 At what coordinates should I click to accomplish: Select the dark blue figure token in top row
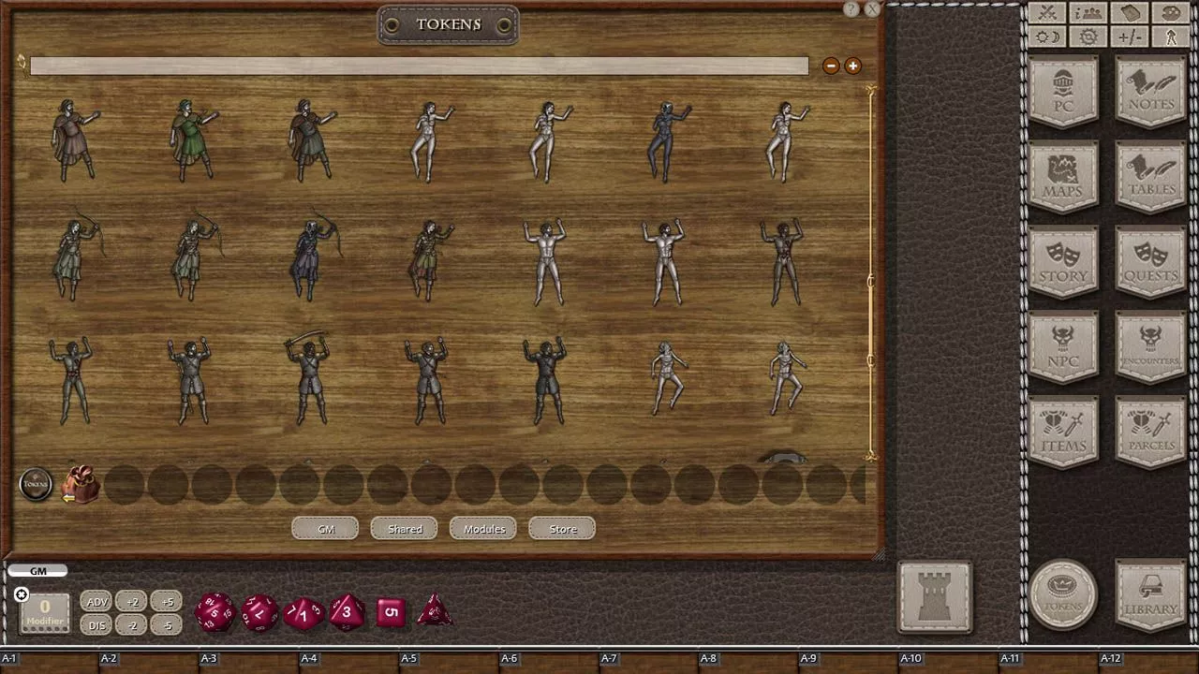[x=667, y=140]
